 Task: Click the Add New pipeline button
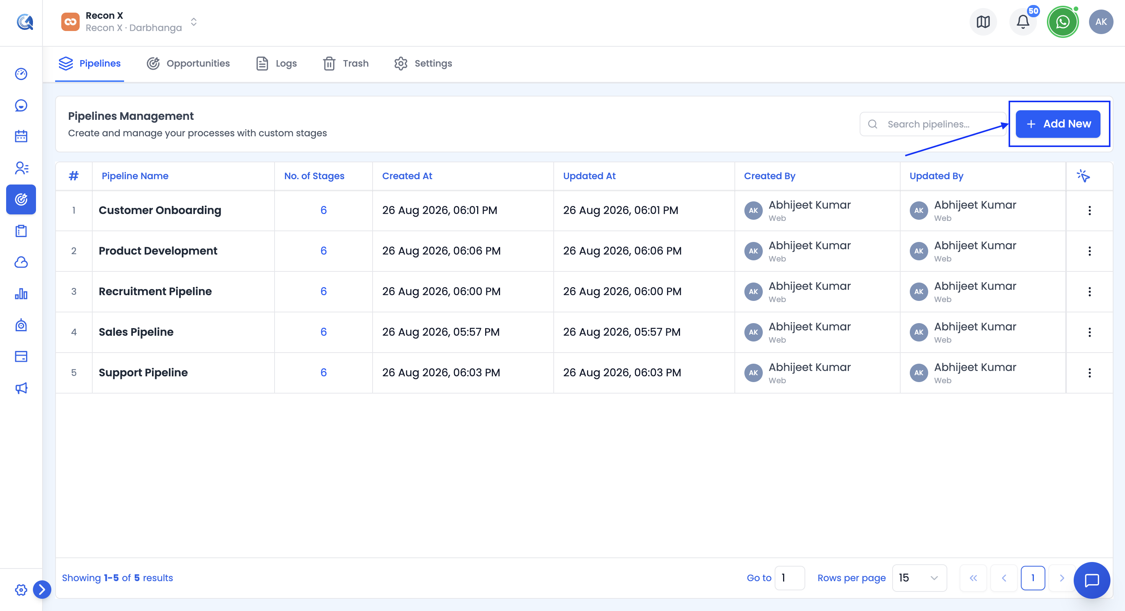tap(1058, 124)
